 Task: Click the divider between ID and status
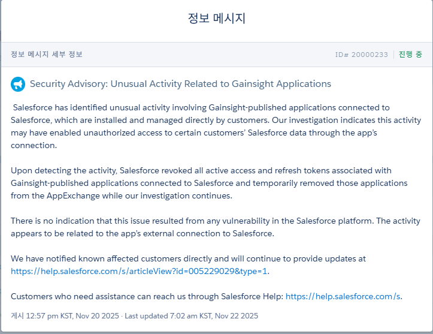(x=393, y=55)
